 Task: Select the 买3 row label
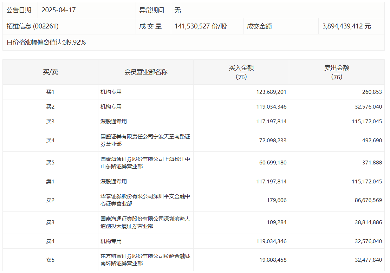pyautogui.click(x=50, y=121)
